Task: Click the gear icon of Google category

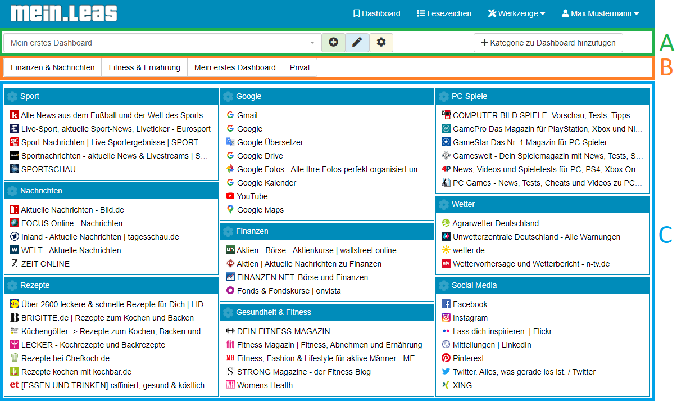Action: point(228,96)
